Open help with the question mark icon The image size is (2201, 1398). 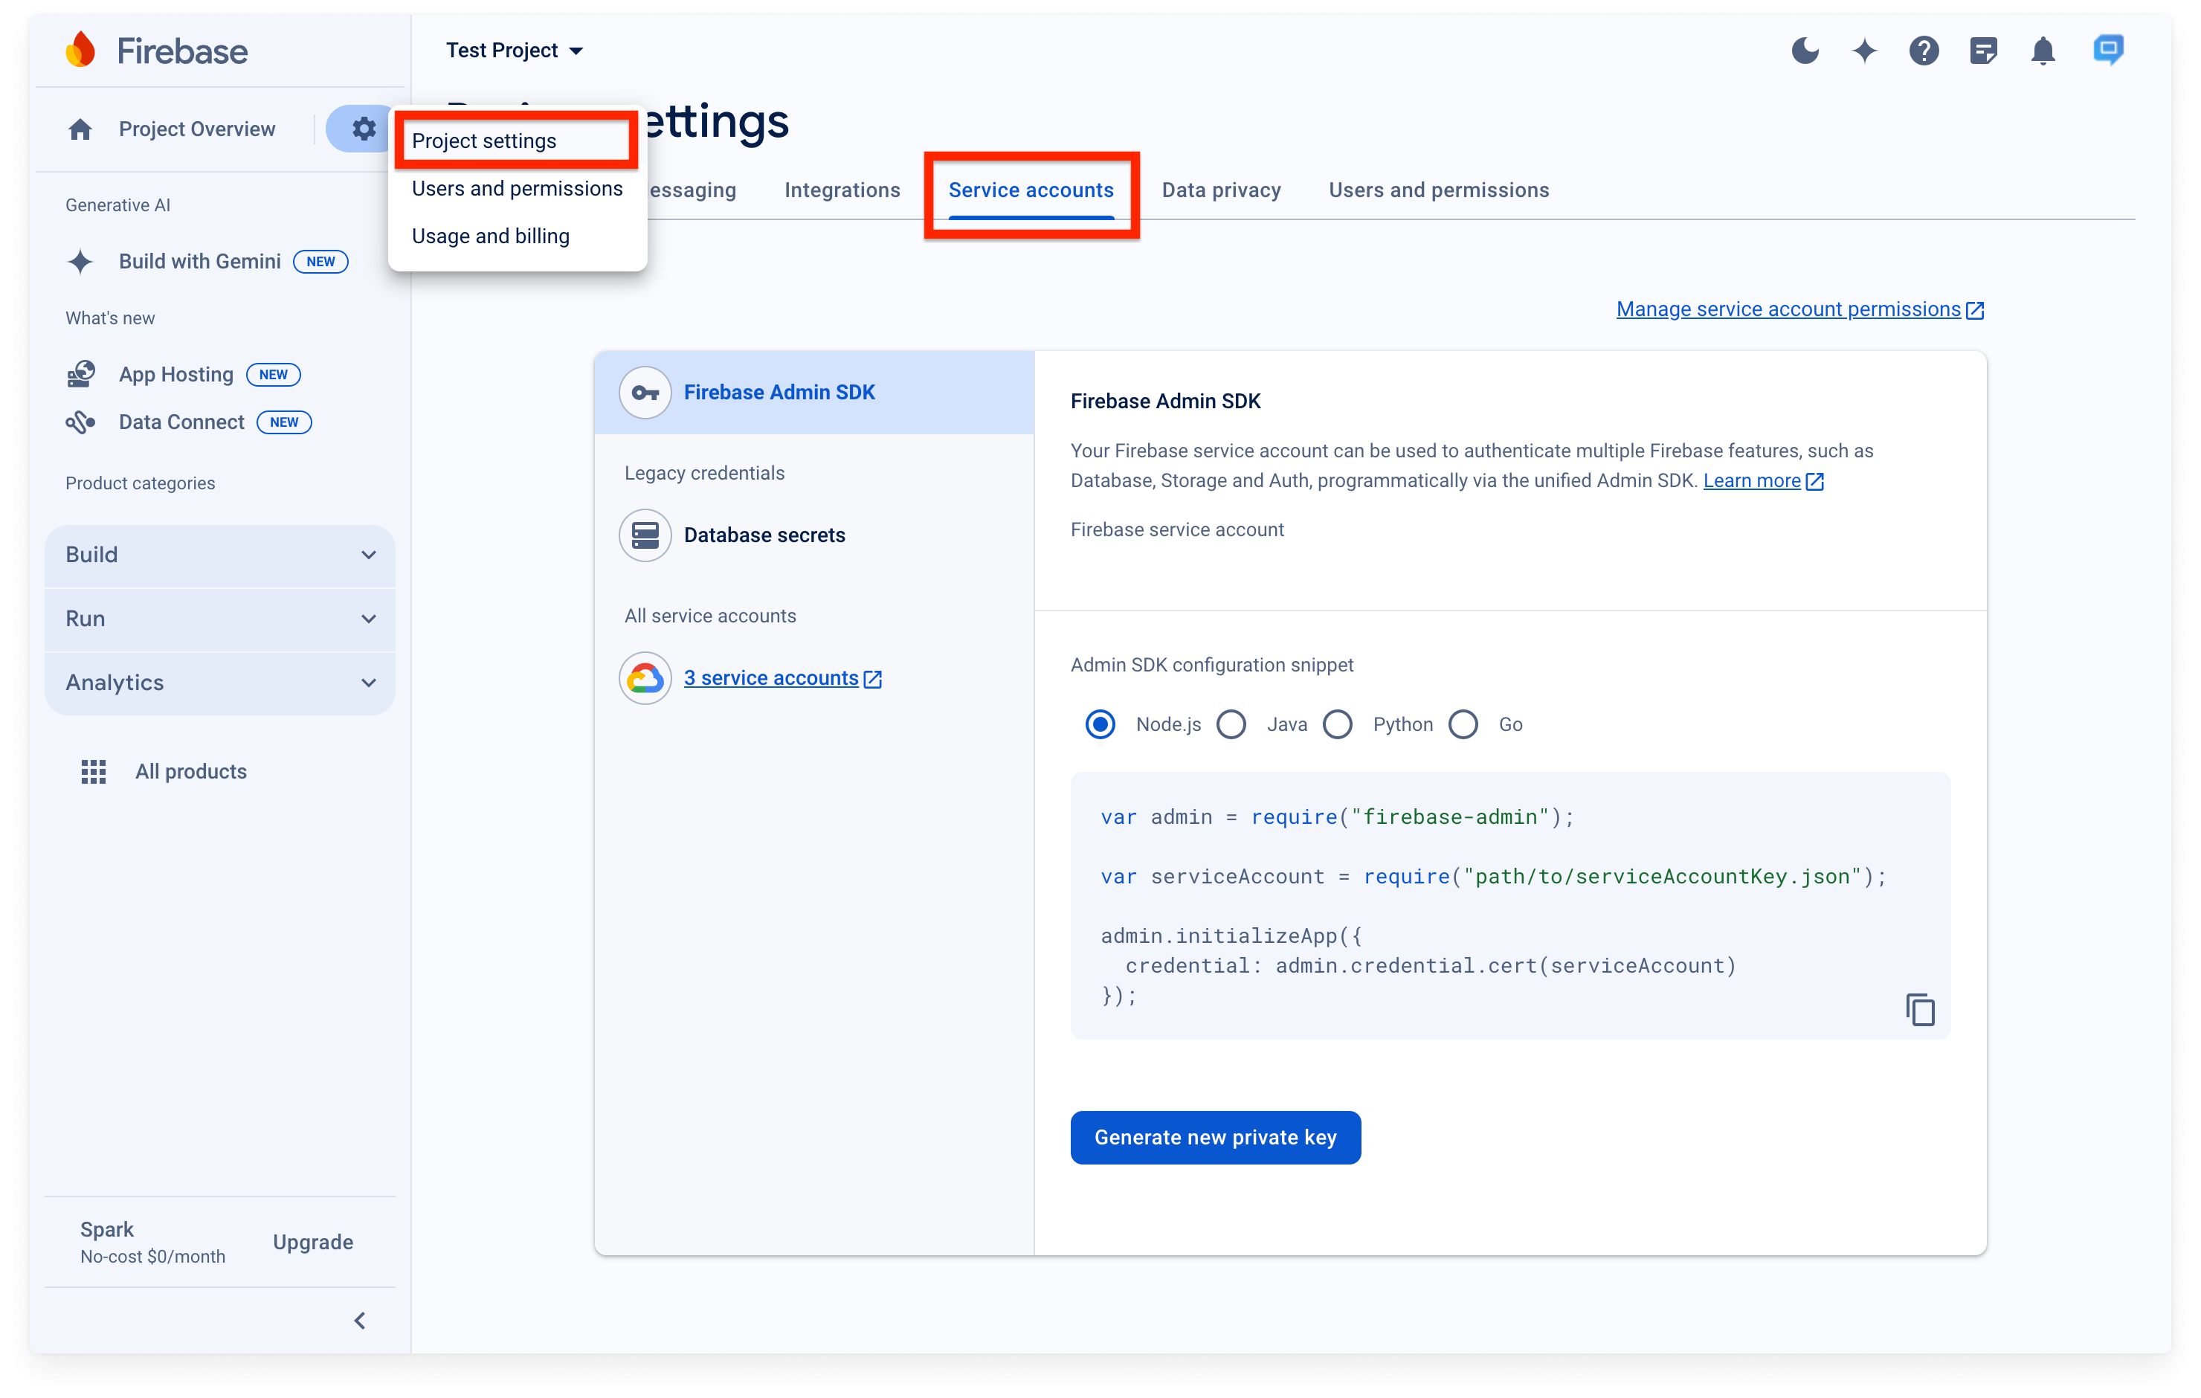coord(1924,51)
